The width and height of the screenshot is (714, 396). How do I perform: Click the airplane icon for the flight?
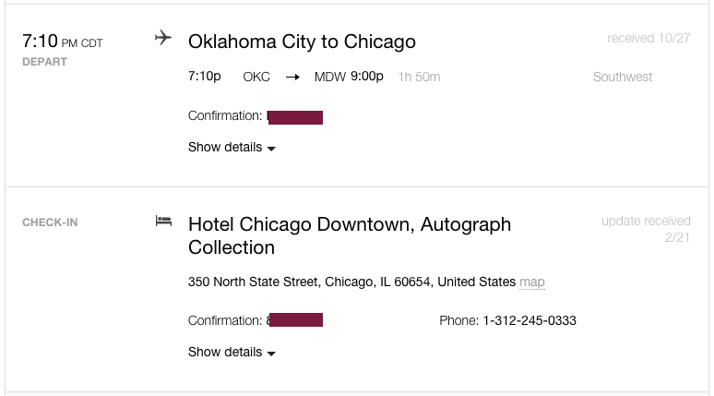point(163,38)
